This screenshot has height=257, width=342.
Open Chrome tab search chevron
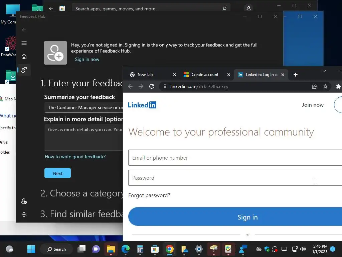(x=324, y=71)
